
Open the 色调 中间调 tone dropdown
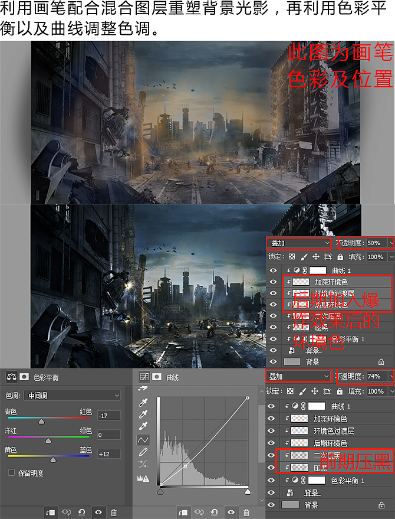(72, 396)
